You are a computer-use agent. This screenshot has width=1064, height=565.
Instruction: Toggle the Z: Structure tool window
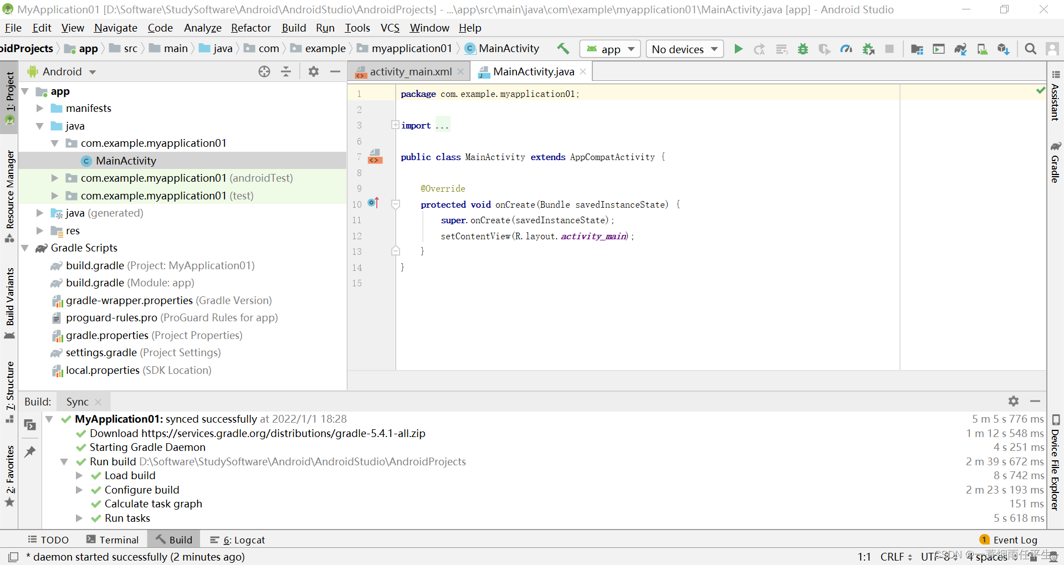[10, 392]
